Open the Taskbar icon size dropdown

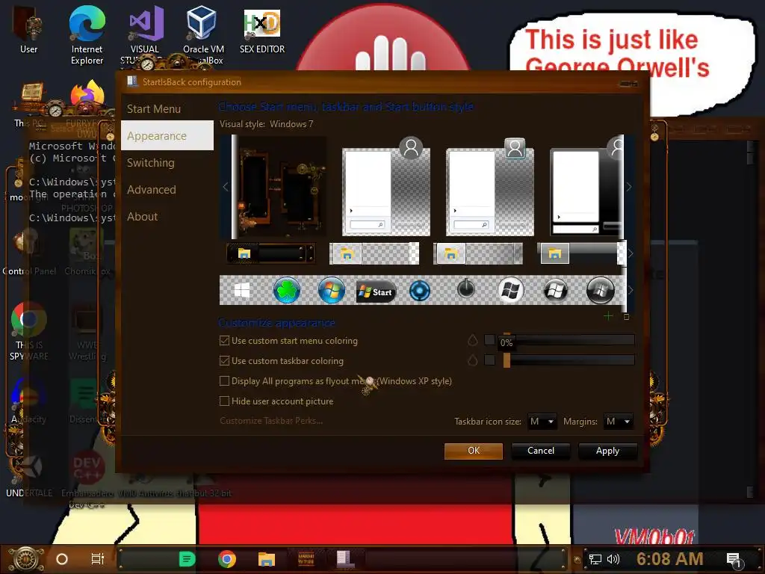coord(542,422)
